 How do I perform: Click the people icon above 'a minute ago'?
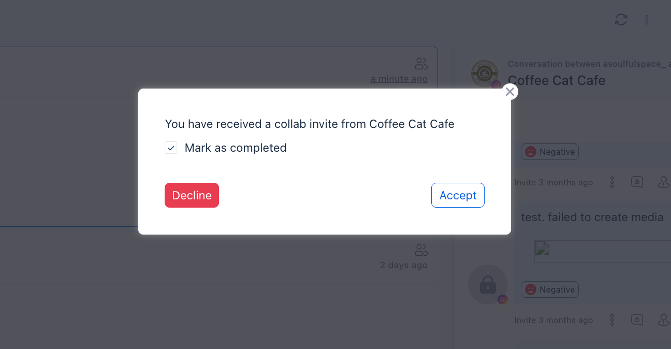(421, 64)
